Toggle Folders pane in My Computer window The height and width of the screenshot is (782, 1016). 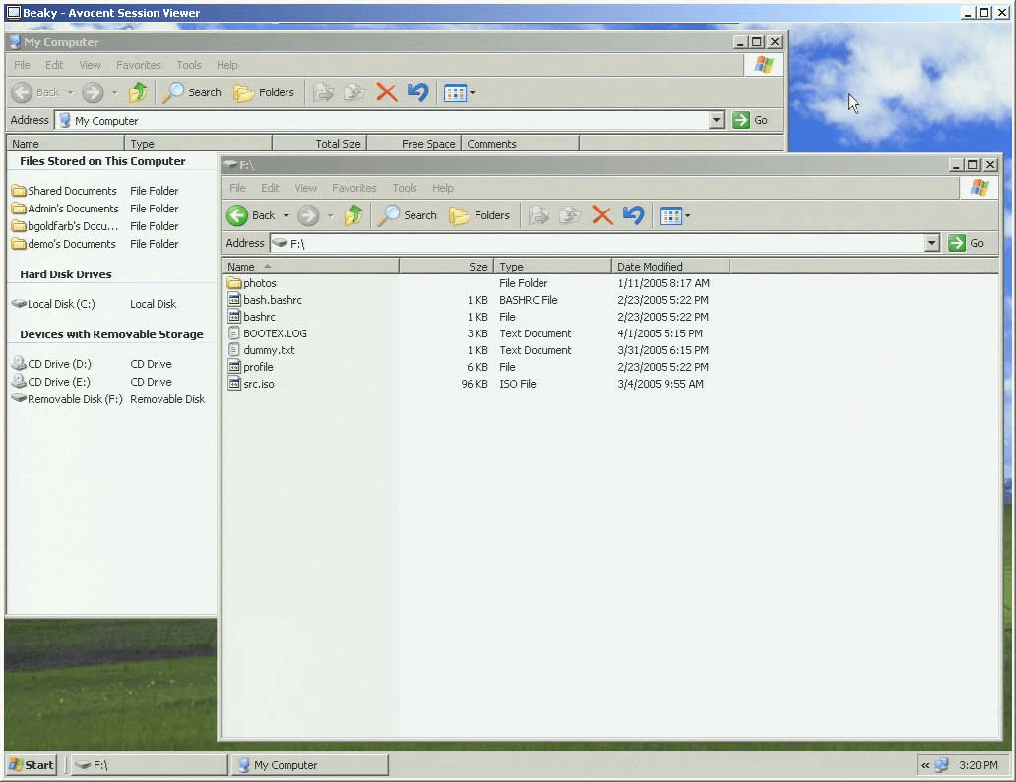click(x=264, y=92)
